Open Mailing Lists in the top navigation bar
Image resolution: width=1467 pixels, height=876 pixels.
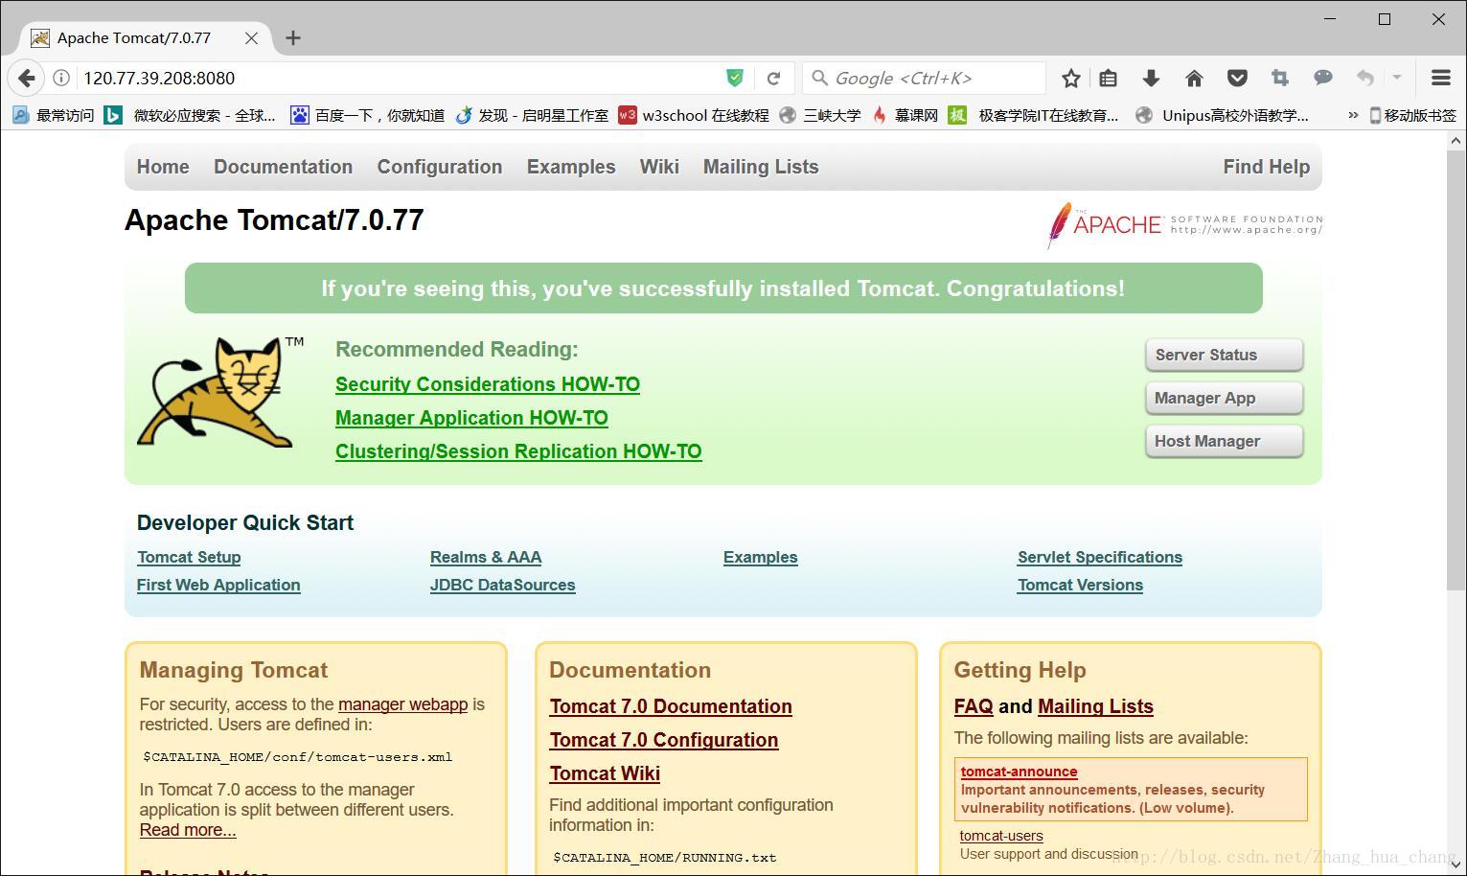(761, 167)
